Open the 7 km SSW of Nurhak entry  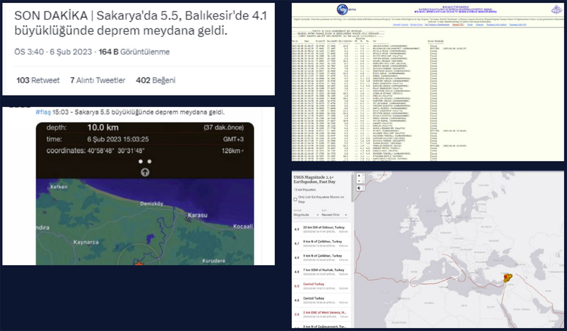[x=322, y=272]
